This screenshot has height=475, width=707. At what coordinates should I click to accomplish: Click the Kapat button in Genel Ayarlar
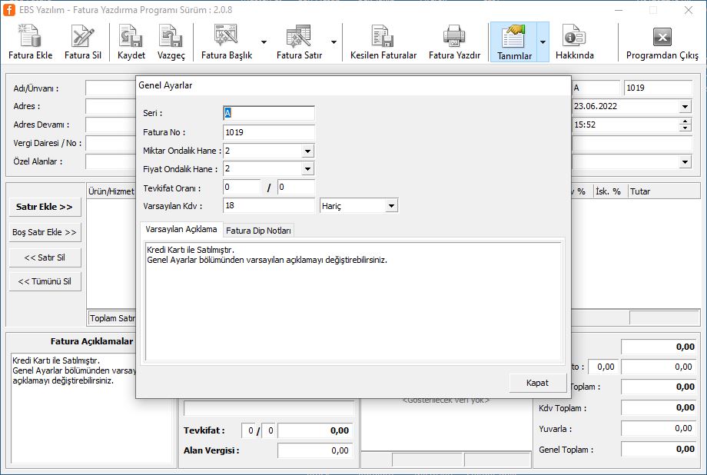point(537,383)
